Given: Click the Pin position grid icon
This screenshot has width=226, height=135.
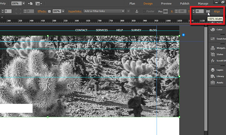Looking at the screenshot, I should 165,11.
